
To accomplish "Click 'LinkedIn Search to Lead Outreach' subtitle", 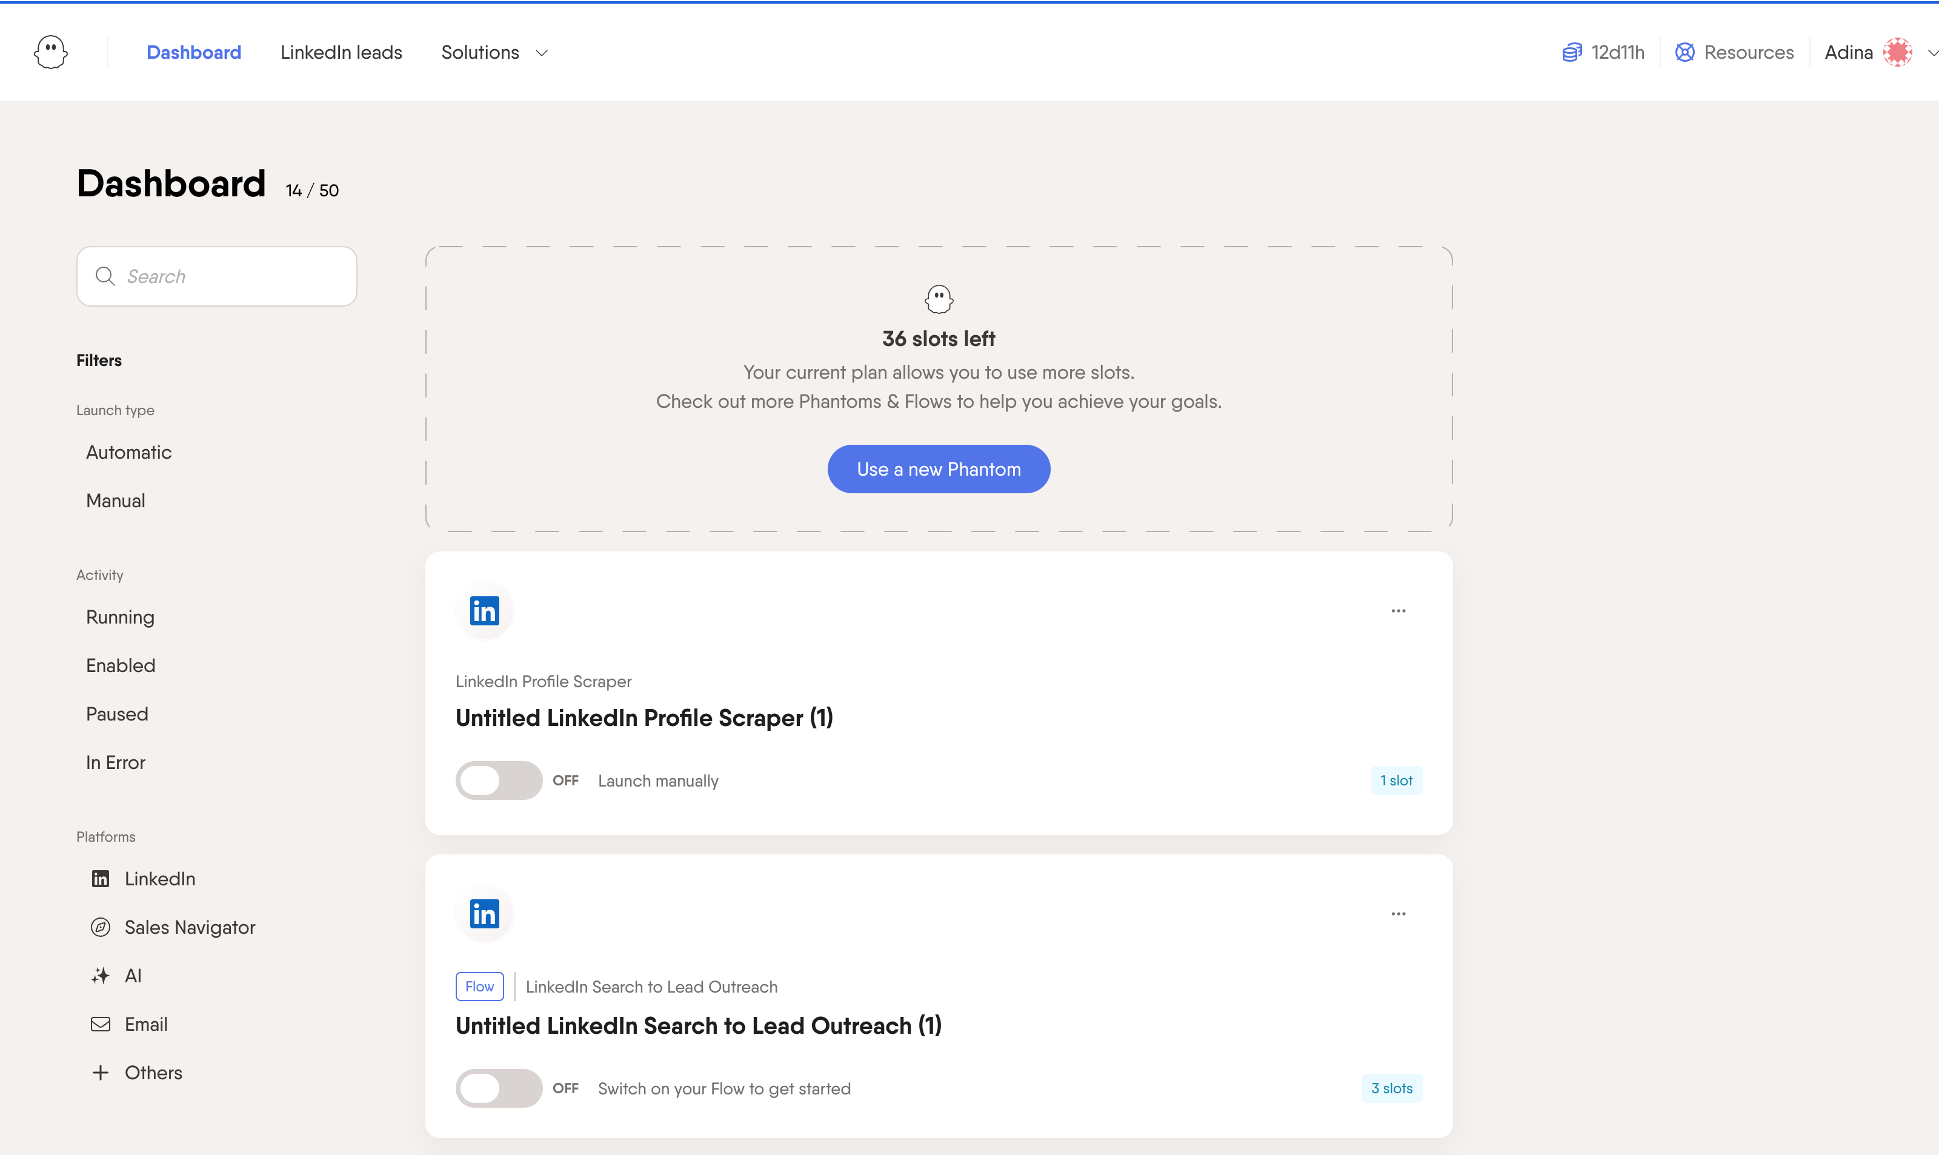I will click(x=651, y=987).
